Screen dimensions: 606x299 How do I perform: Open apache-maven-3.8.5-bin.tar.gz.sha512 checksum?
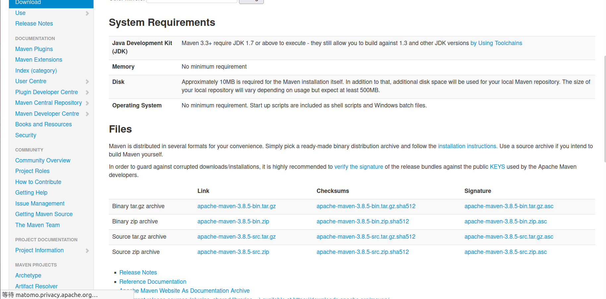366,206
